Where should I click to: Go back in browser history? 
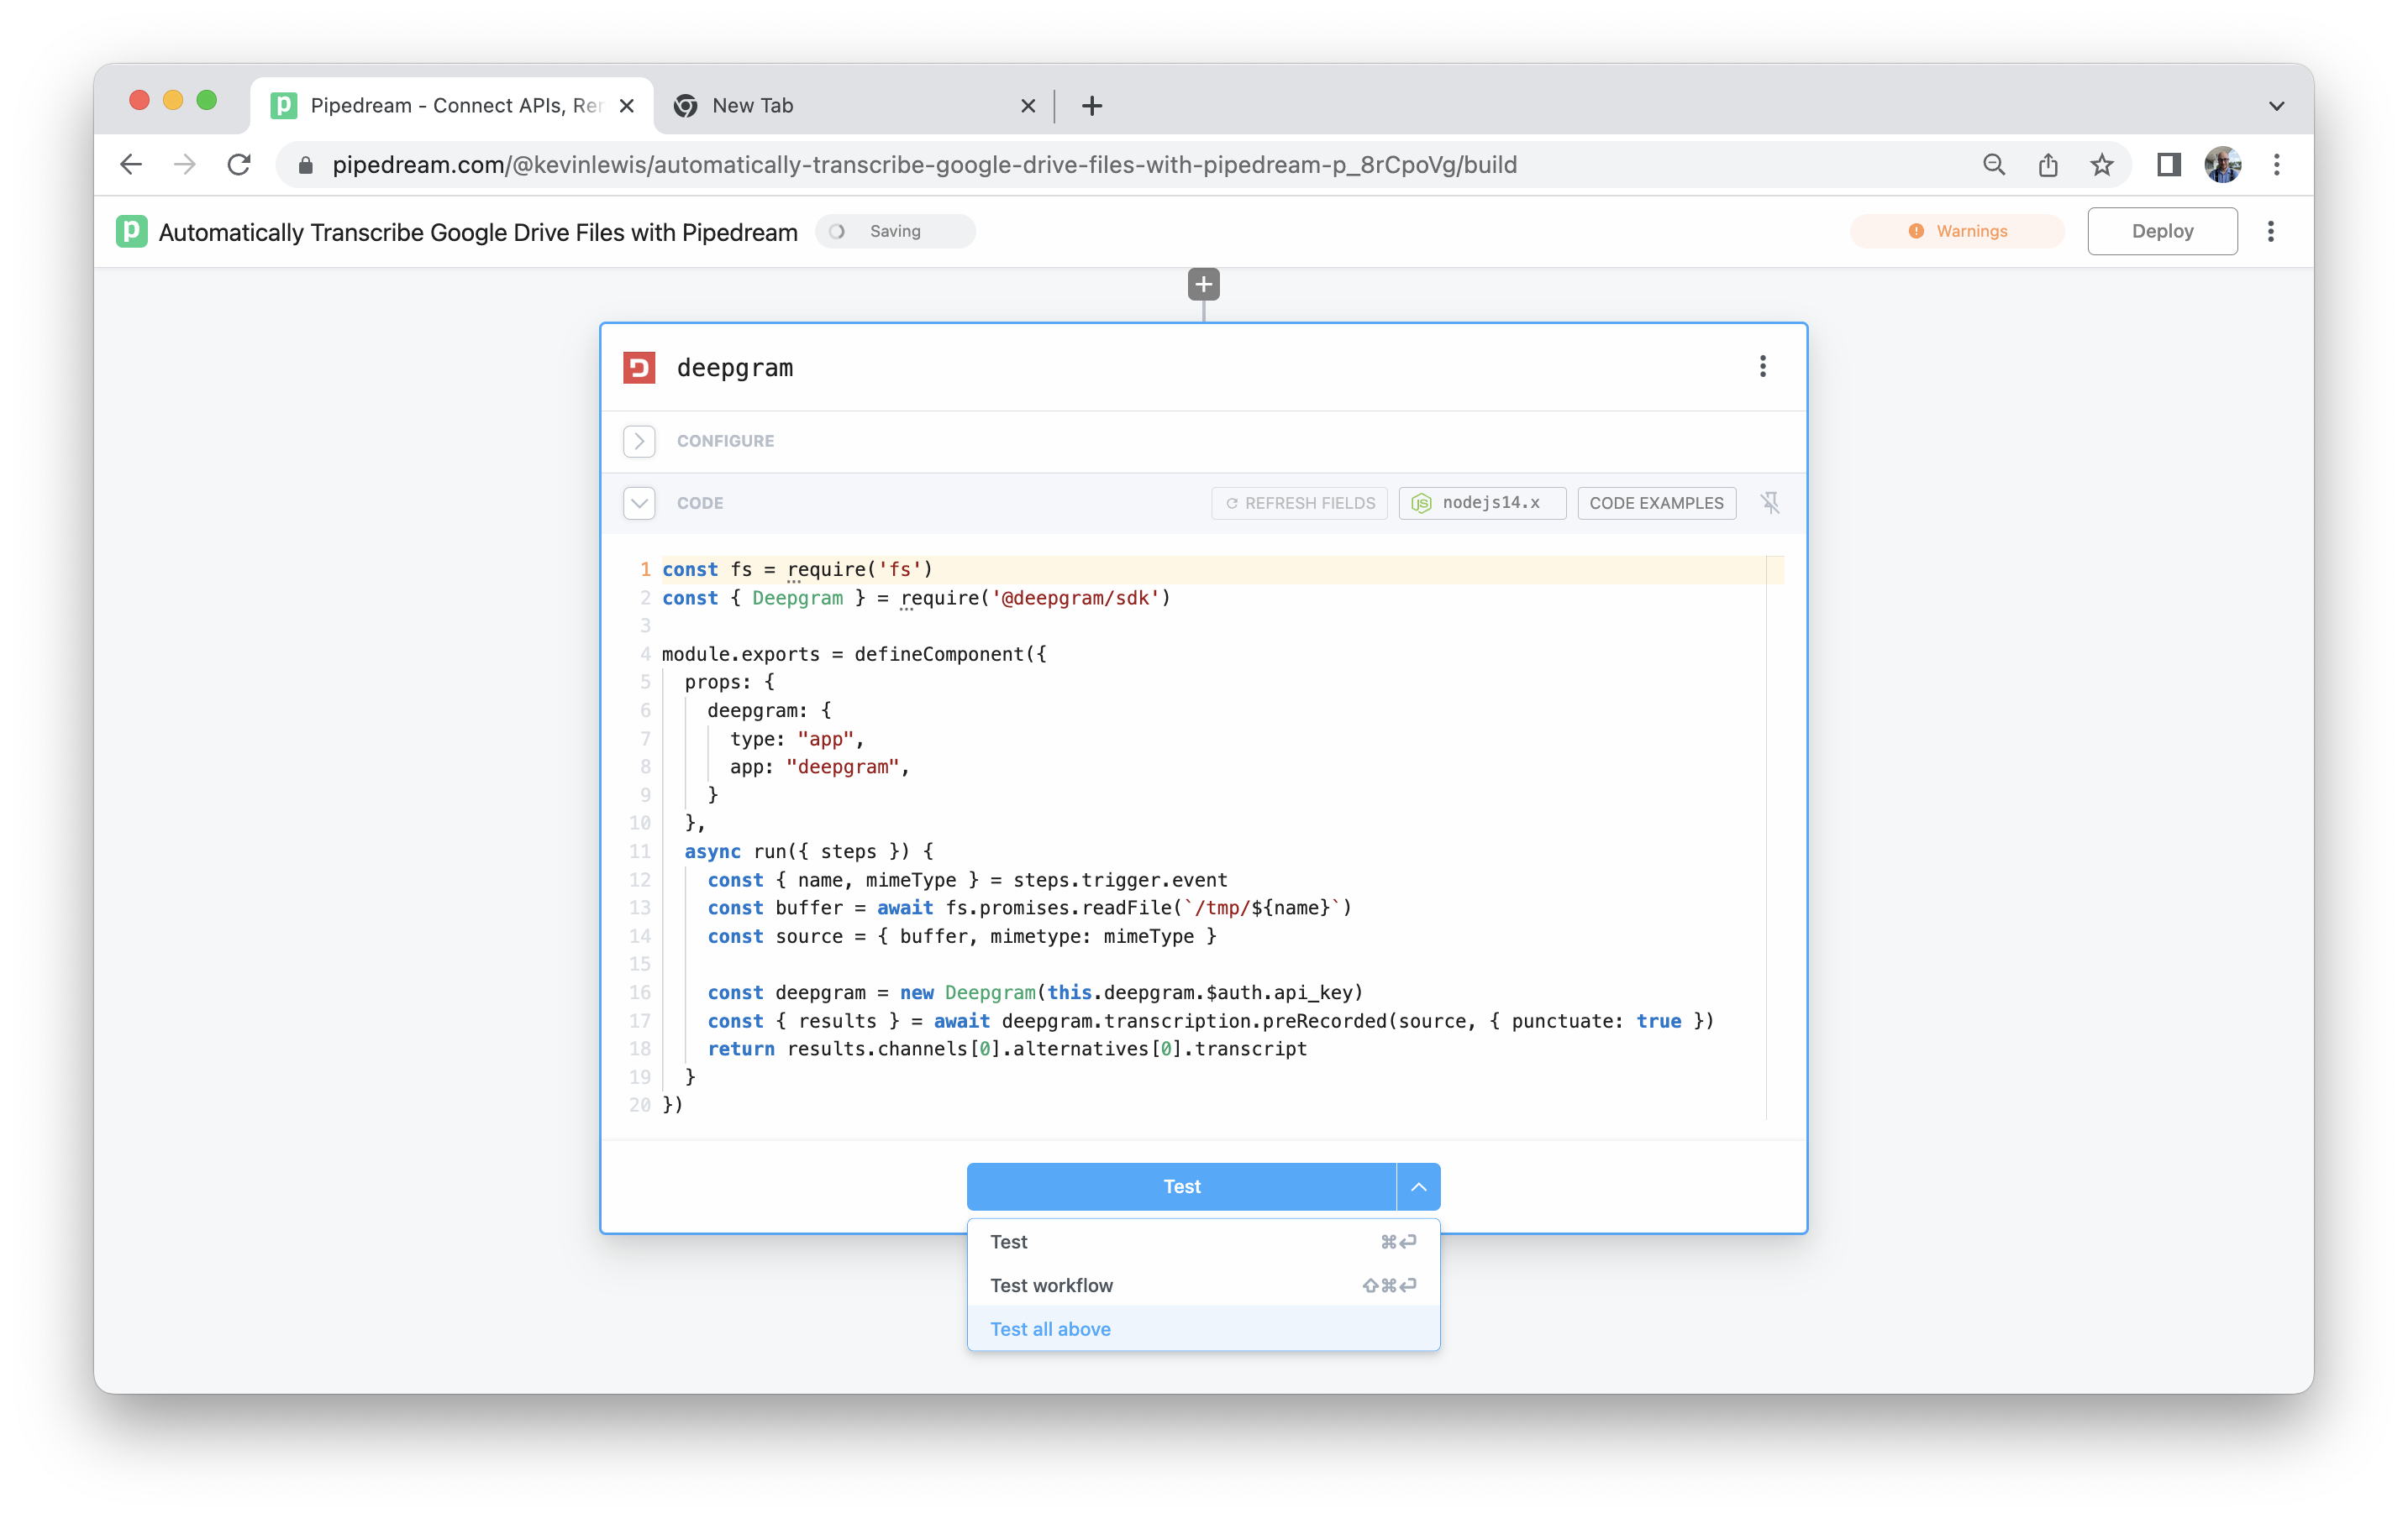132,165
